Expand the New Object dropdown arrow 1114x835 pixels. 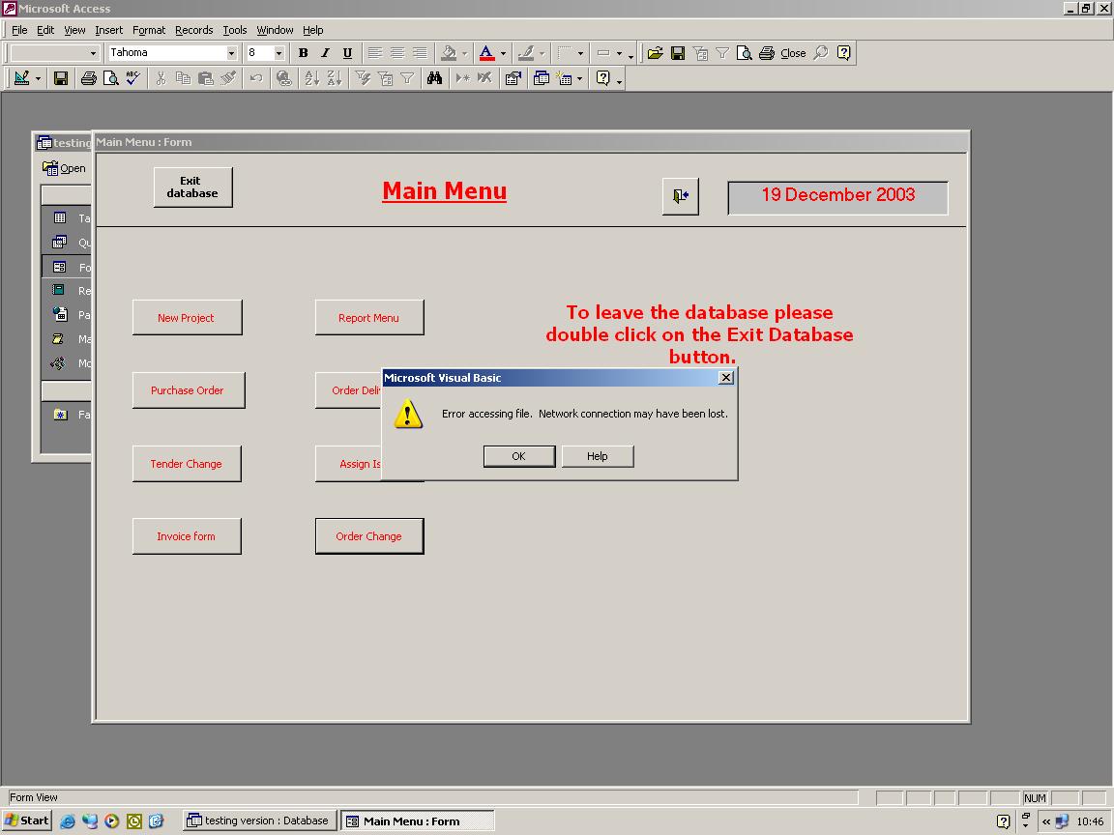580,79
